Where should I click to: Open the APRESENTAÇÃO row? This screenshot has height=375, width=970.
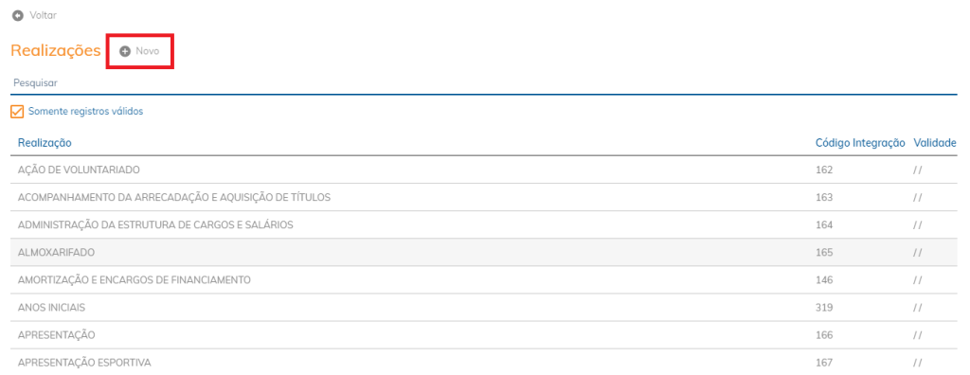pos(484,335)
